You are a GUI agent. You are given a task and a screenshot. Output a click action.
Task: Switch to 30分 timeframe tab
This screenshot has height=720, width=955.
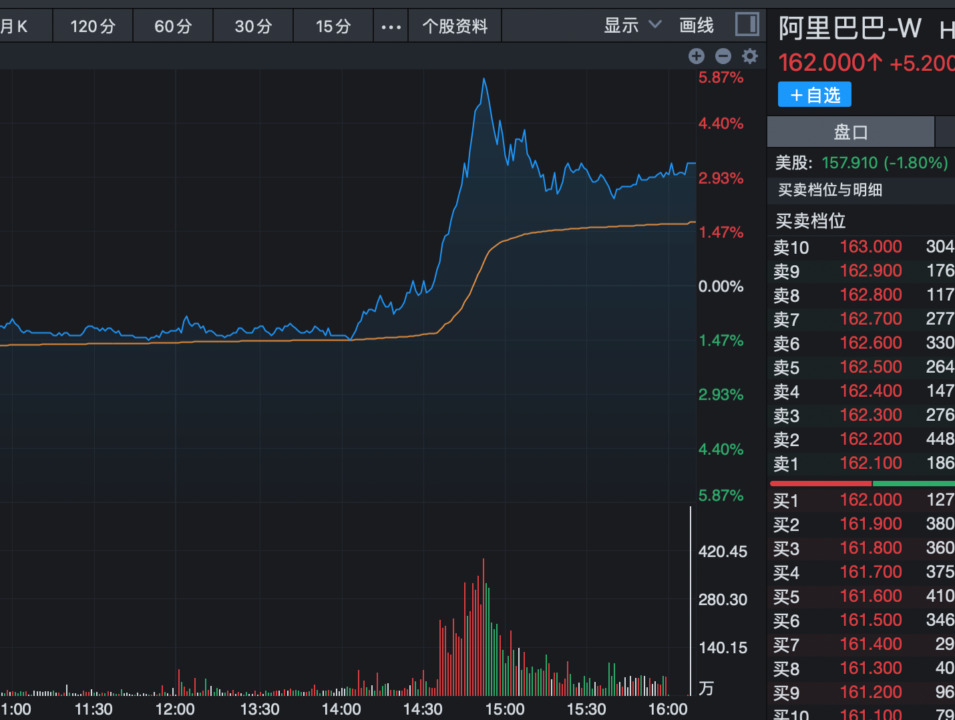(253, 27)
